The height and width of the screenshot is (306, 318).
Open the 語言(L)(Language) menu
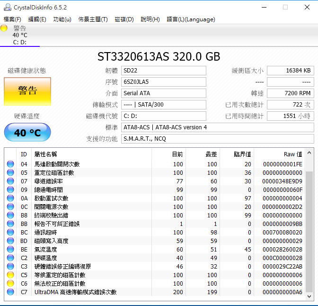191,19
